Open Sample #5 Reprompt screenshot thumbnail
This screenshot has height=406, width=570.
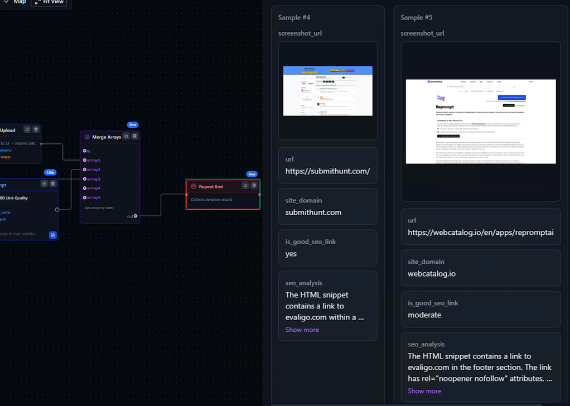click(x=480, y=121)
